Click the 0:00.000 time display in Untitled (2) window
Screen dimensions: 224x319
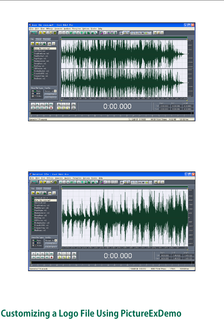click(x=118, y=256)
